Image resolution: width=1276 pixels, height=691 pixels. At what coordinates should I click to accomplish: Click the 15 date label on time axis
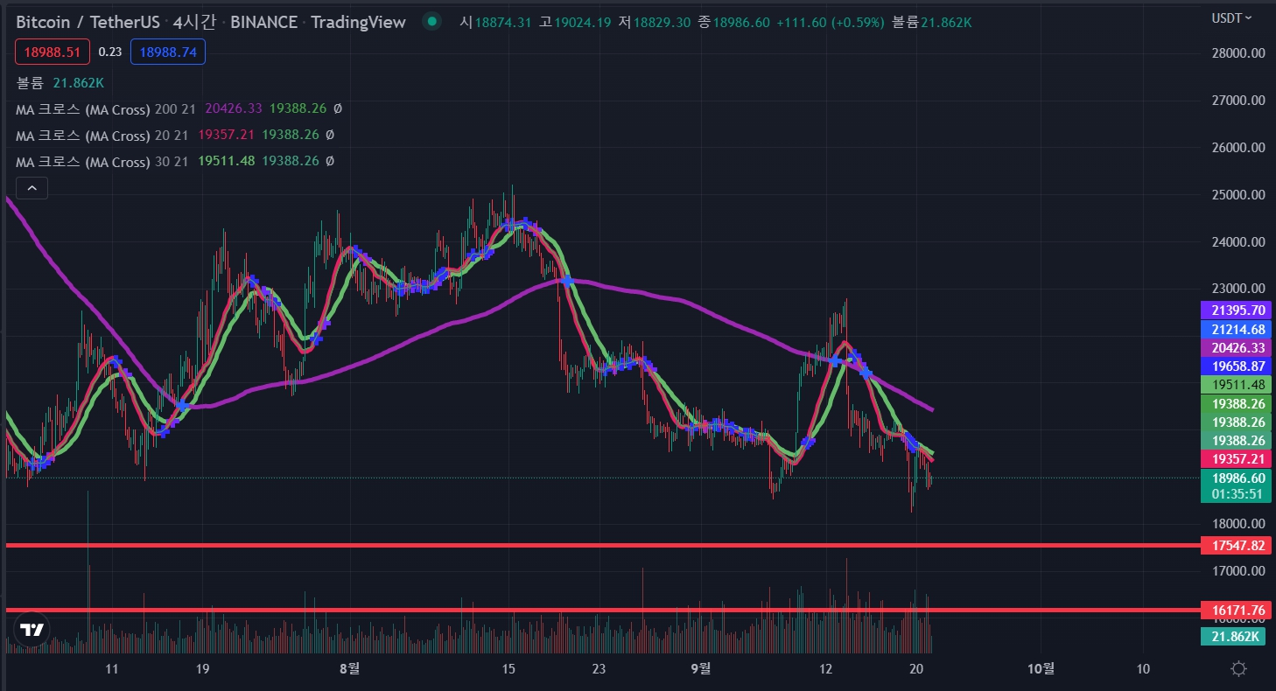click(x=508, y=669)
